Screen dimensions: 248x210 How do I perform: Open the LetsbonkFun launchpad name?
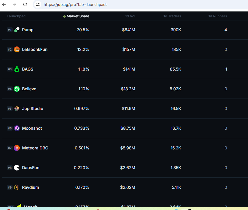pyautogui.click(x=35, y=49)
